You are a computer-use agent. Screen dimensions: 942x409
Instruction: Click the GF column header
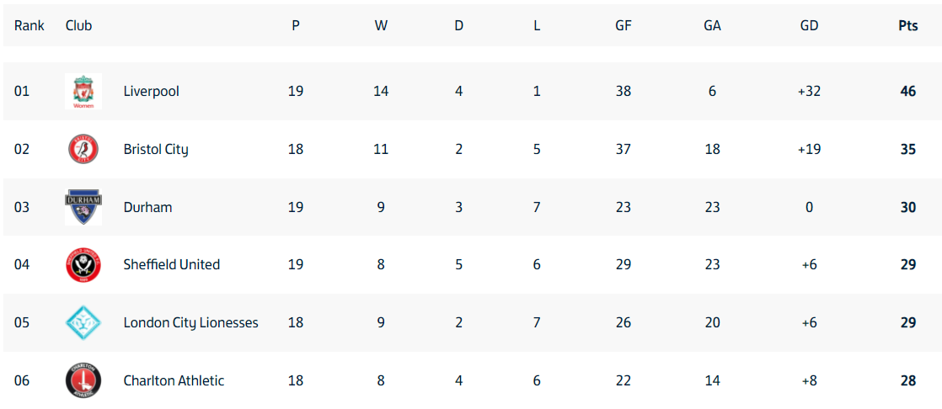pos(624,26)
